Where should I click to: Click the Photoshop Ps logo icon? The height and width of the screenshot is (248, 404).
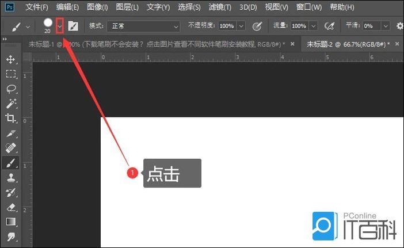10,7
